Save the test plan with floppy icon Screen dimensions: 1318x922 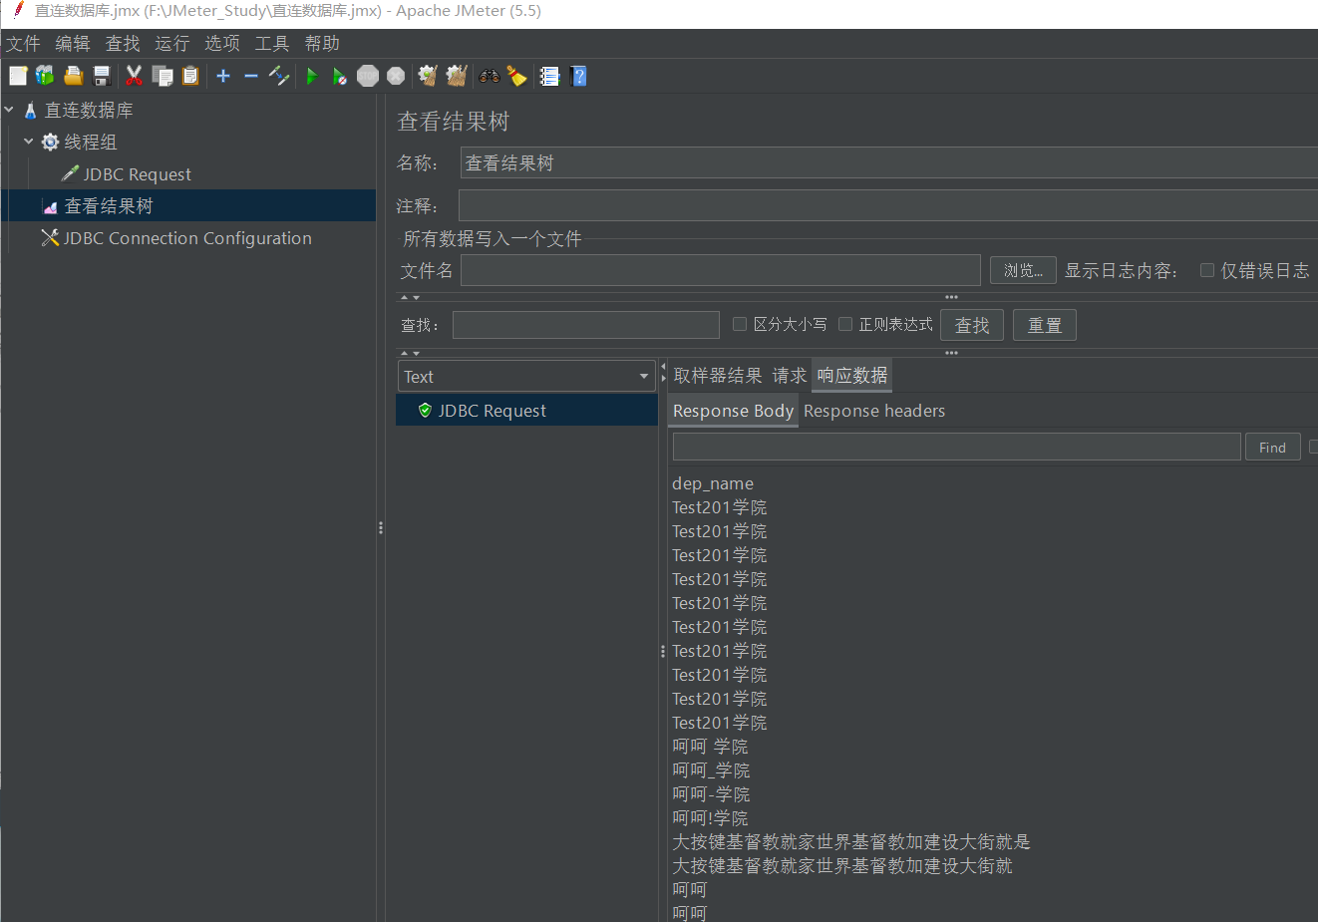point(101,76)
